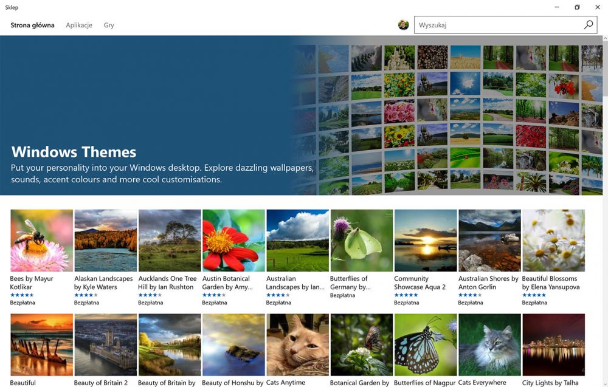
Task: Open Beautiful Blossoms by Elena Yansupova thumbnail
Action: (553, 240)
